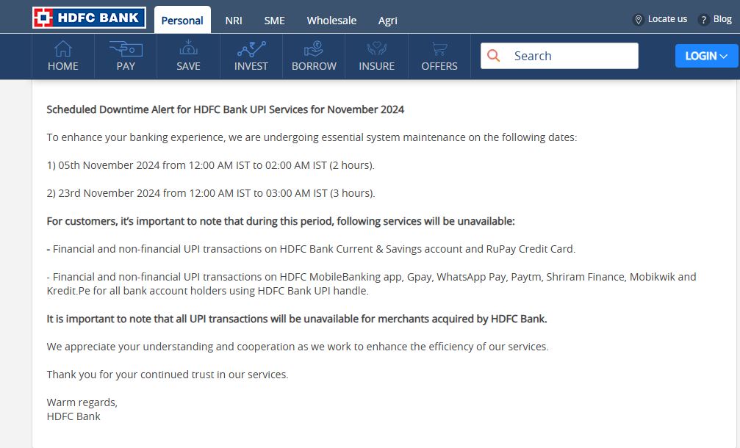740x448 pixels.
Task: Go to the Agri tab
Action: click(x=388, y=21)
